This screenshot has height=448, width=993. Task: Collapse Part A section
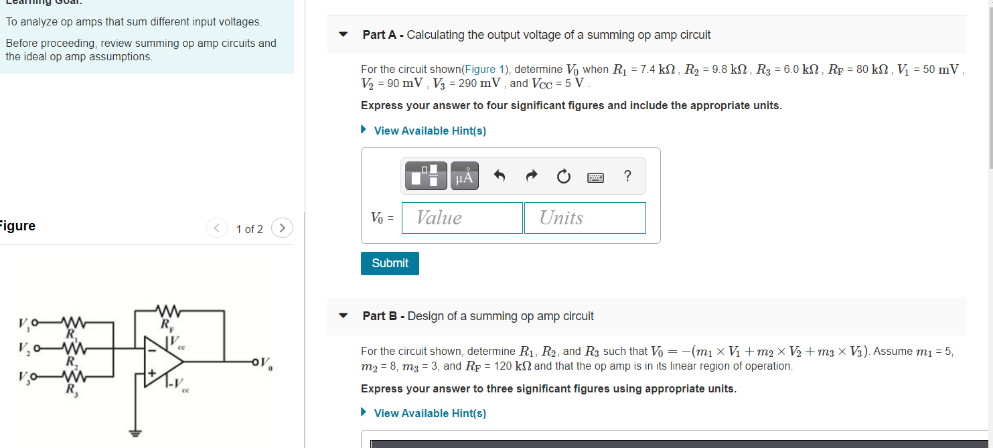tap(342, 34)
